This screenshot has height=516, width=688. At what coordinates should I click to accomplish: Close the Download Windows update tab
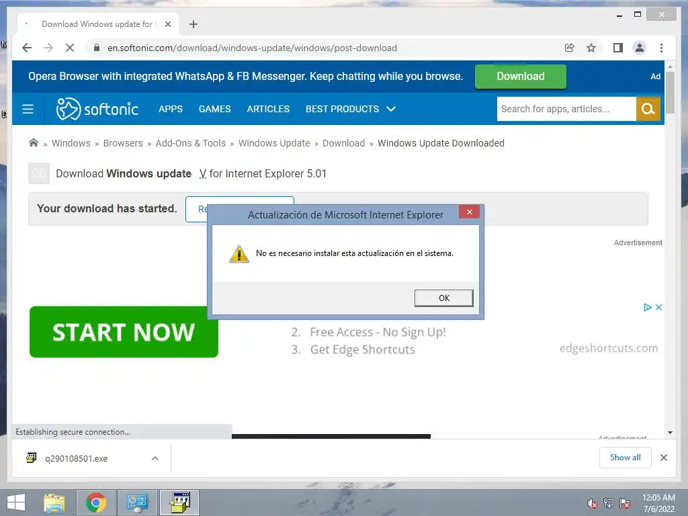[x=167, y=24]
